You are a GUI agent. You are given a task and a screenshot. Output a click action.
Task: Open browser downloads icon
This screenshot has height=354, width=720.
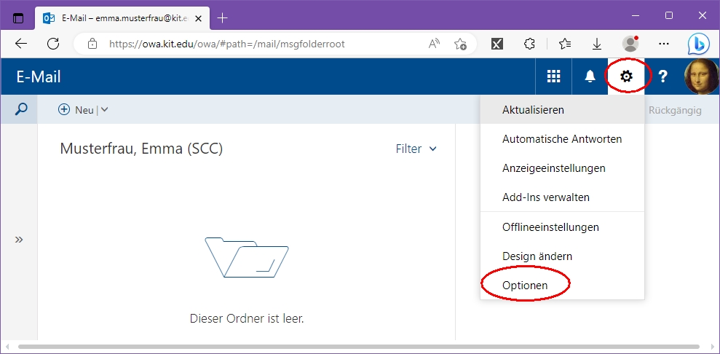[596, 44]
